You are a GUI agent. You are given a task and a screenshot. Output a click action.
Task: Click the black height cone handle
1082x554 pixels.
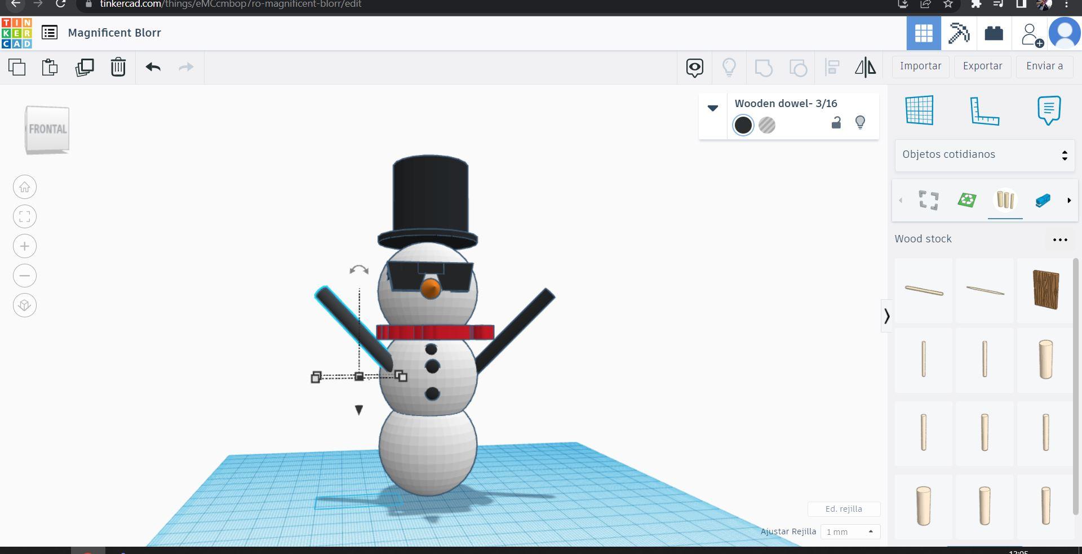click(359, 410)
